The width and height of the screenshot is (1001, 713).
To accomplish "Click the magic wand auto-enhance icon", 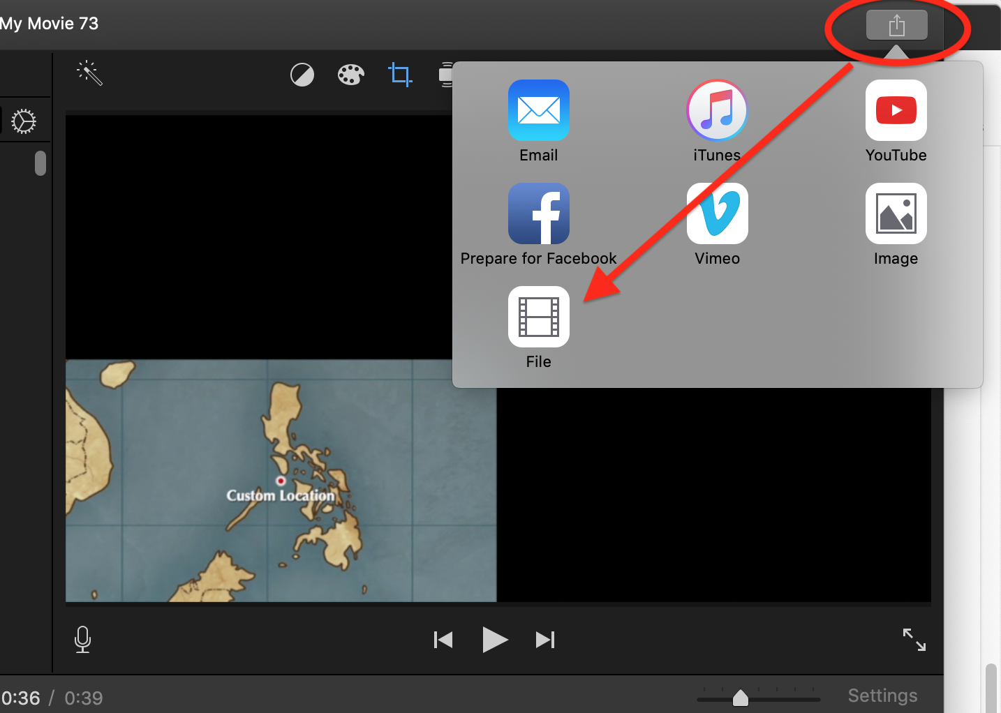I will (x=90, y=73).
